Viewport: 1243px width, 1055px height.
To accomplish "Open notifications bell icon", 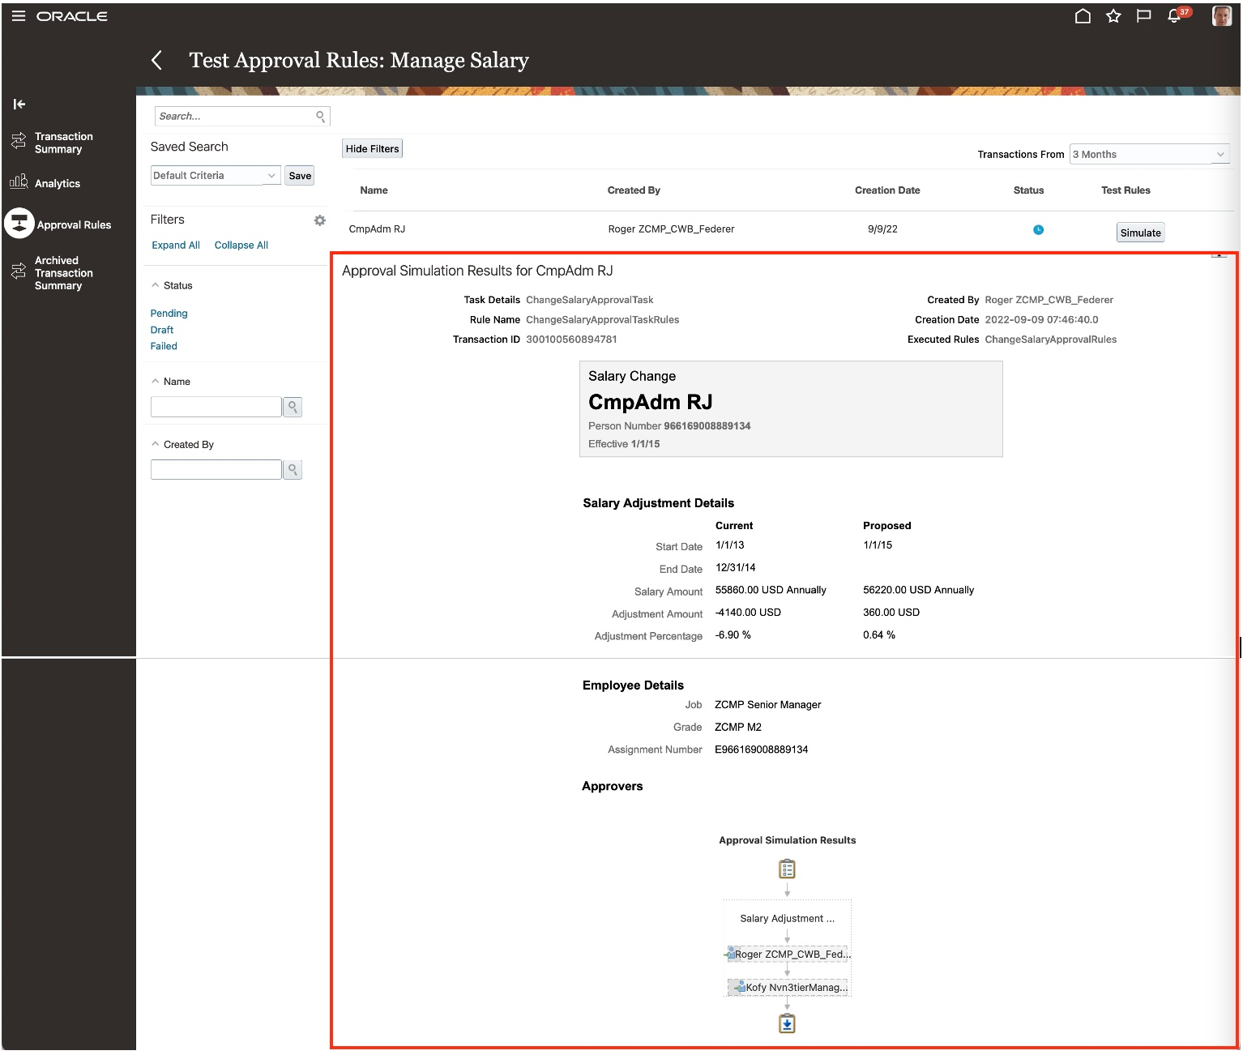I will point(1174,16).
